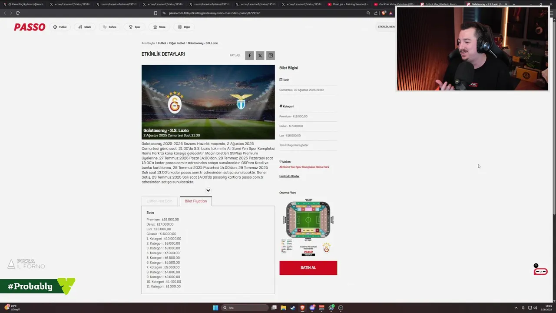
Task: Click Galatasaray - Lazio event banner image
Action: pos(208,102)
